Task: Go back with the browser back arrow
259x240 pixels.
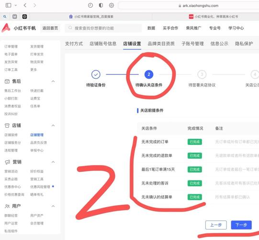Action: pyautogui.click(x=25, y=5)
